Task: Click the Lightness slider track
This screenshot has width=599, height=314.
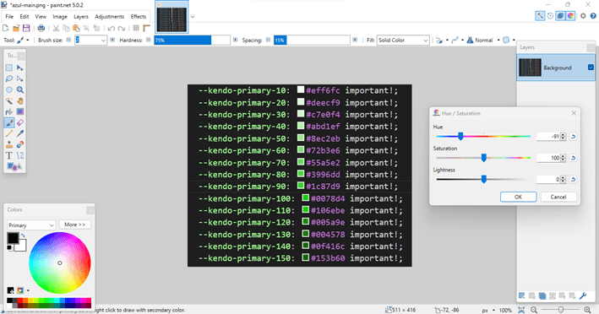Action: (x=483, y=179)
